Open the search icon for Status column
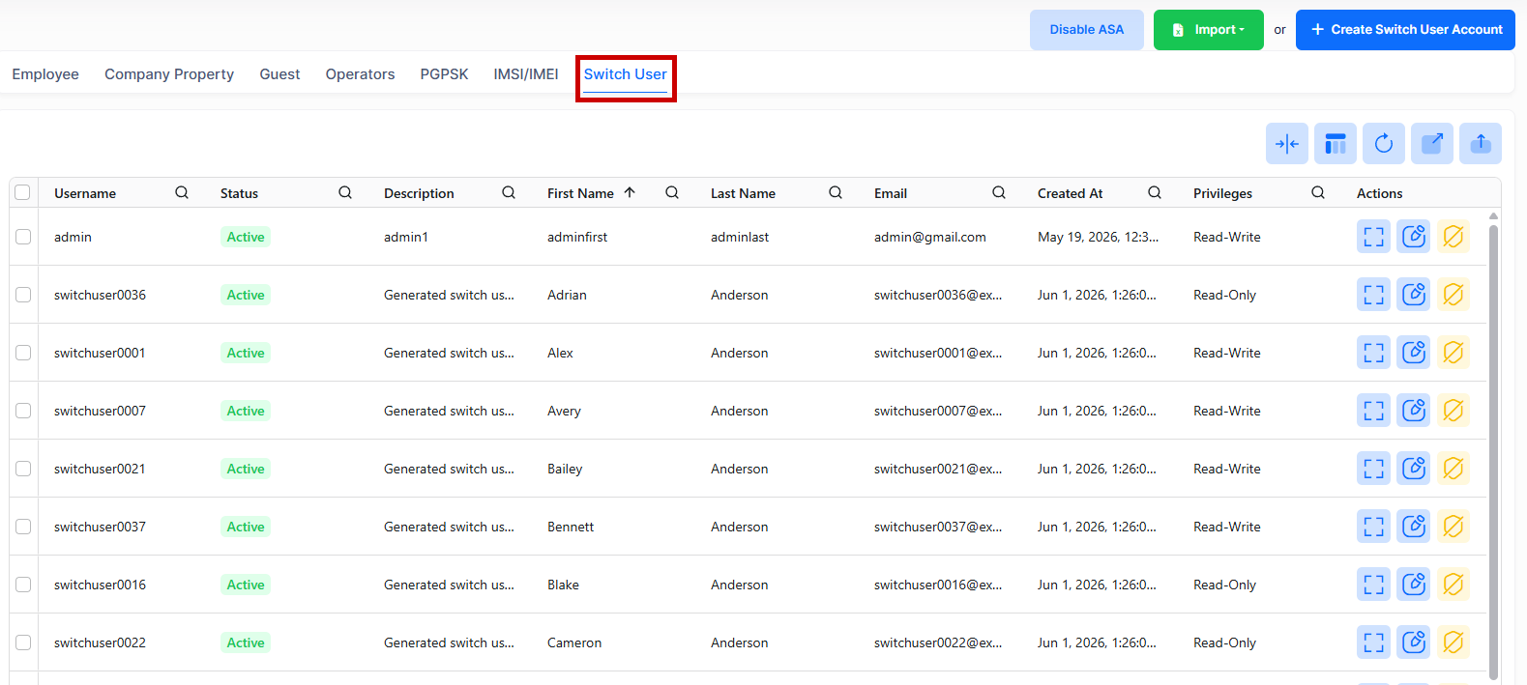 [x=345, y=192]
